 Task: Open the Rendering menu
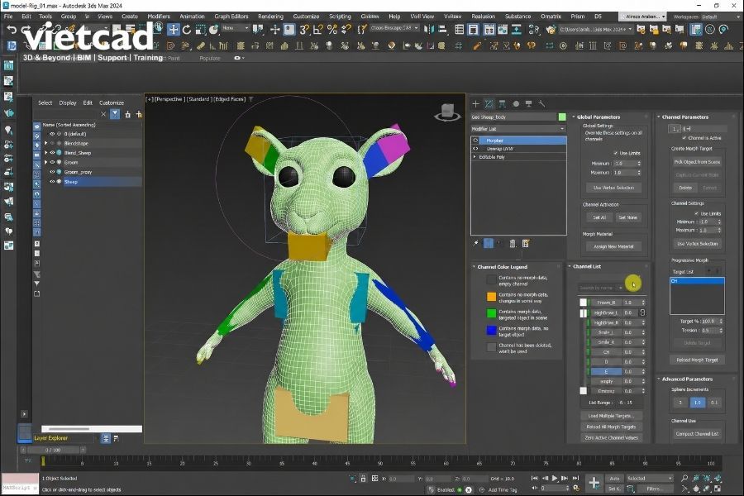[x=270, y=17]
